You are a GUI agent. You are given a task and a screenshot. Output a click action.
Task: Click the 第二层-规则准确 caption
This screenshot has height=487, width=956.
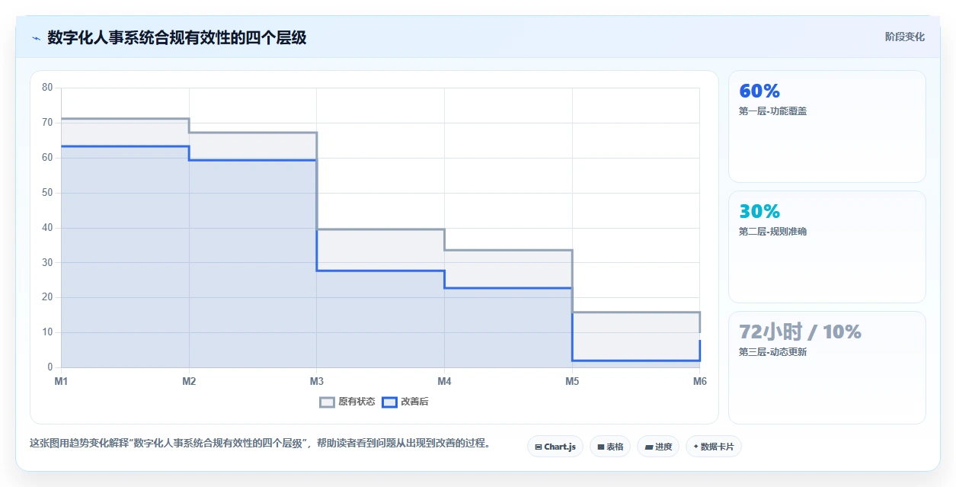coord(772,232)
